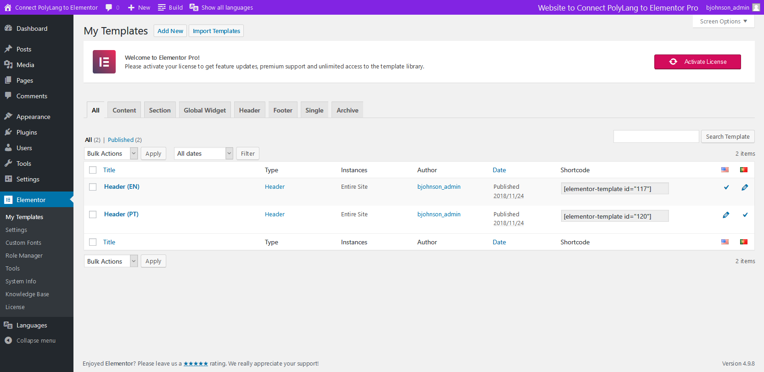764x372 pixels.
Task: Open the comments bubble icon in admin bar
Action: coord(109,7)
